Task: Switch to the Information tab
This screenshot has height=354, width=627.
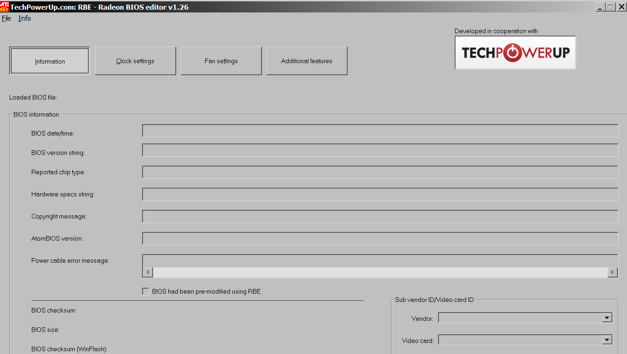Action: click(x=50, y=61)
